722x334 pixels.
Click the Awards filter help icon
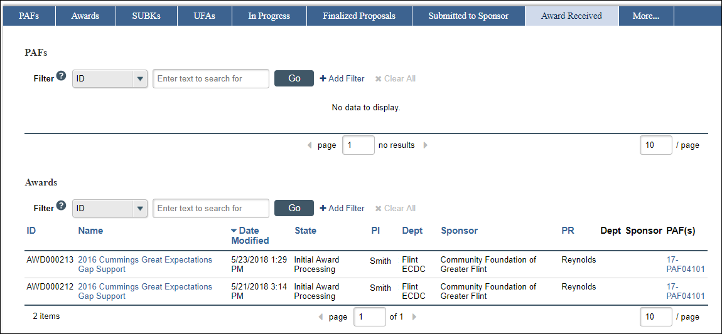(x=61, y=206)
